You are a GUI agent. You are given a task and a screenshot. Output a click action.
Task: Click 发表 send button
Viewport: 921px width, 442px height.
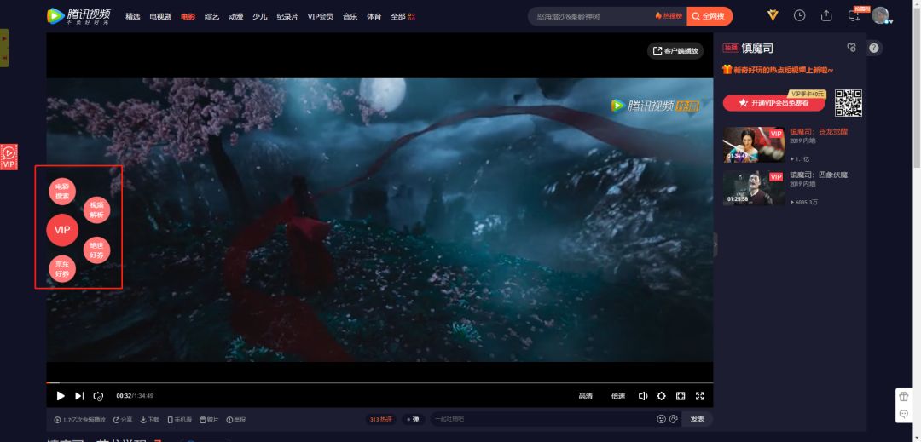coord(698,419)
